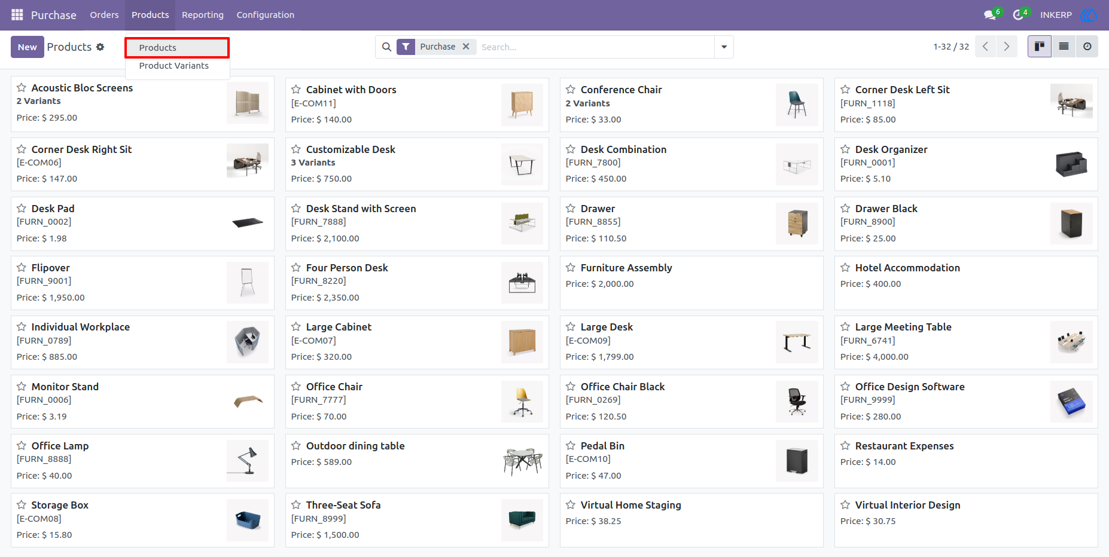Star the Office Lamp product
Viewport: 1109px width, 557px height.
click(22, 446)
